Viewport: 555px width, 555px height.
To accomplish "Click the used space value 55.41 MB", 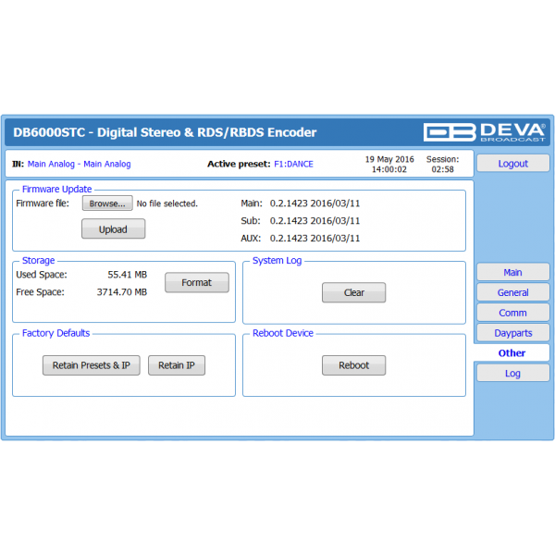I will 128,275.
